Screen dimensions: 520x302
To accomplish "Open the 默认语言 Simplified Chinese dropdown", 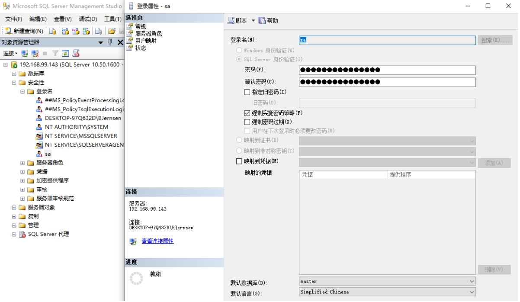I will (x=387, y=292).
